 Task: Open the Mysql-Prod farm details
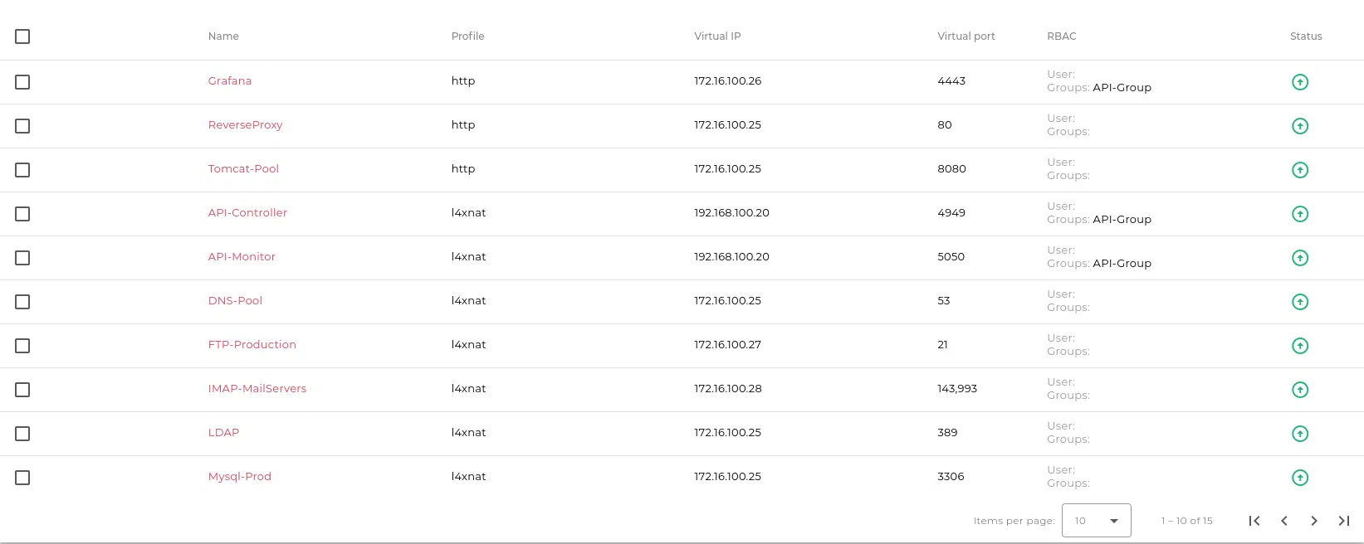(x=240, y=476)
